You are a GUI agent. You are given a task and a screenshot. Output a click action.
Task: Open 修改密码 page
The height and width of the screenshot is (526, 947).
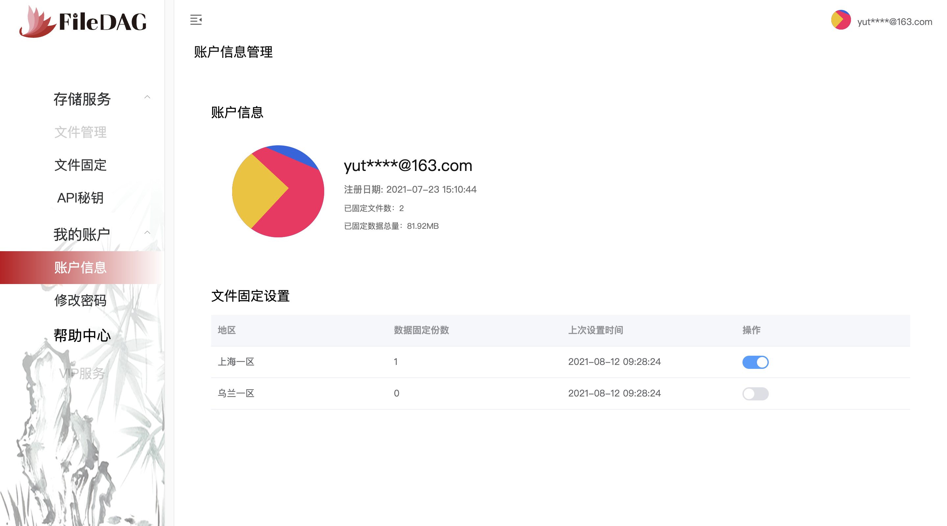coord(81,300)
